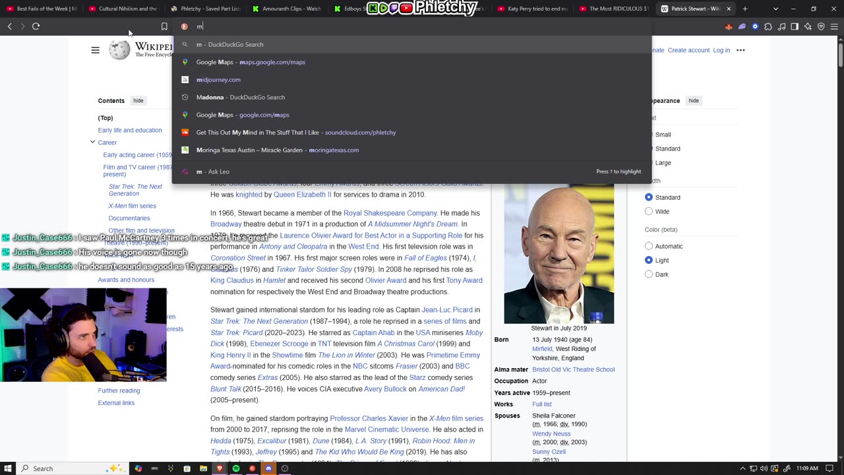Pick the Moringa Texas Austin suggestion
Screen dimensions: 844x475
[411, 150]
